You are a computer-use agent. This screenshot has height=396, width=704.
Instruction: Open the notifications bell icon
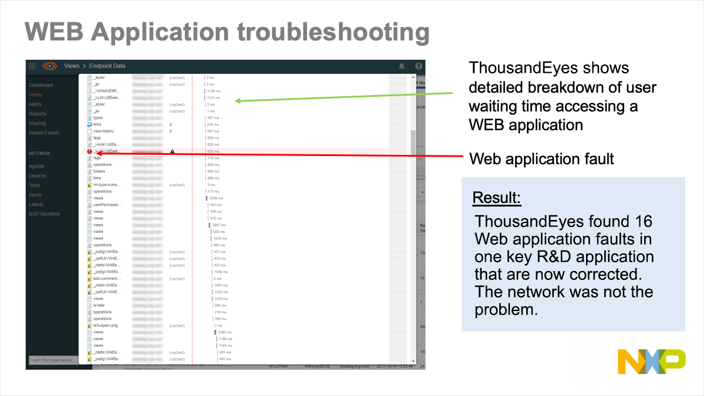(x=402, y=66)
